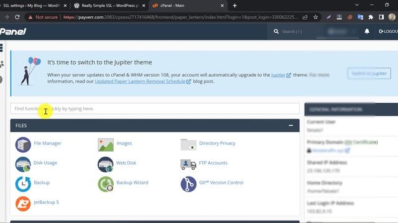Click the Switch to Jupiter button

point(369,73)
